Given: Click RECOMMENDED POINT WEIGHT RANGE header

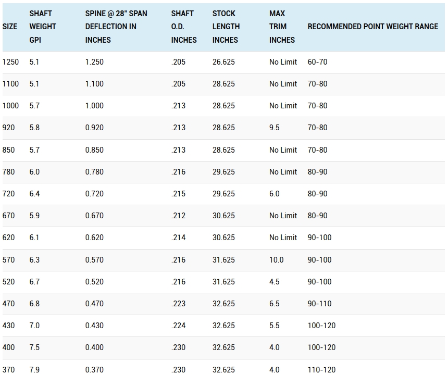Looking at the screenshot, I should 373,27.
